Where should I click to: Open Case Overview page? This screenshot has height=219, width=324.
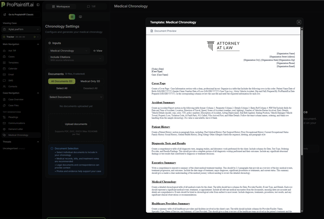coord(16,99)
